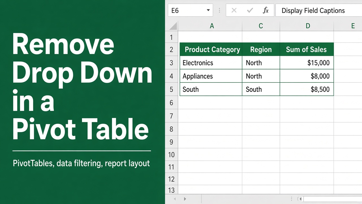Cancel the formula entry with X icon

(x=234, y=10)
